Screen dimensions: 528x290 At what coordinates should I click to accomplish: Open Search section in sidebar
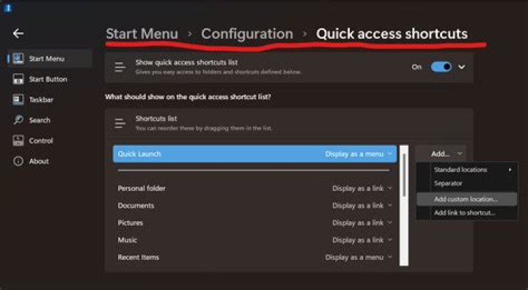click(x=50, y=120)
